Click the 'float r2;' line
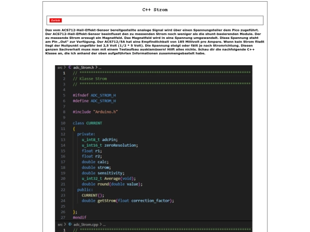This screenshot has width=310, height=232. (x=92, y=156)
